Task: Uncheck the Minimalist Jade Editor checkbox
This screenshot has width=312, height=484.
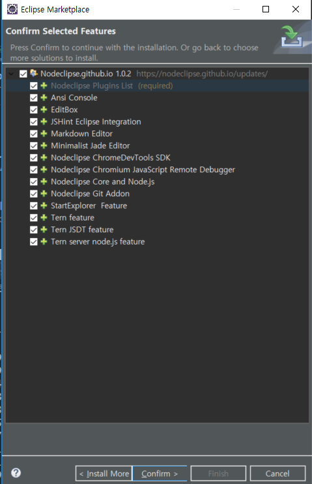Action: pos(34,146)
